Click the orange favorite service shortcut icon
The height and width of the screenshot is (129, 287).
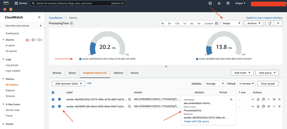pyautogui.click(x=11, y=9)
